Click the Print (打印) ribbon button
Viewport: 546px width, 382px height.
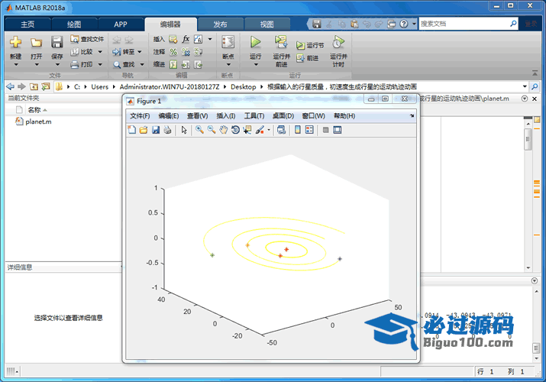(82, 64)
